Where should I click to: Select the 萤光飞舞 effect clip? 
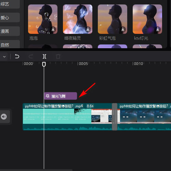(61, 96)
